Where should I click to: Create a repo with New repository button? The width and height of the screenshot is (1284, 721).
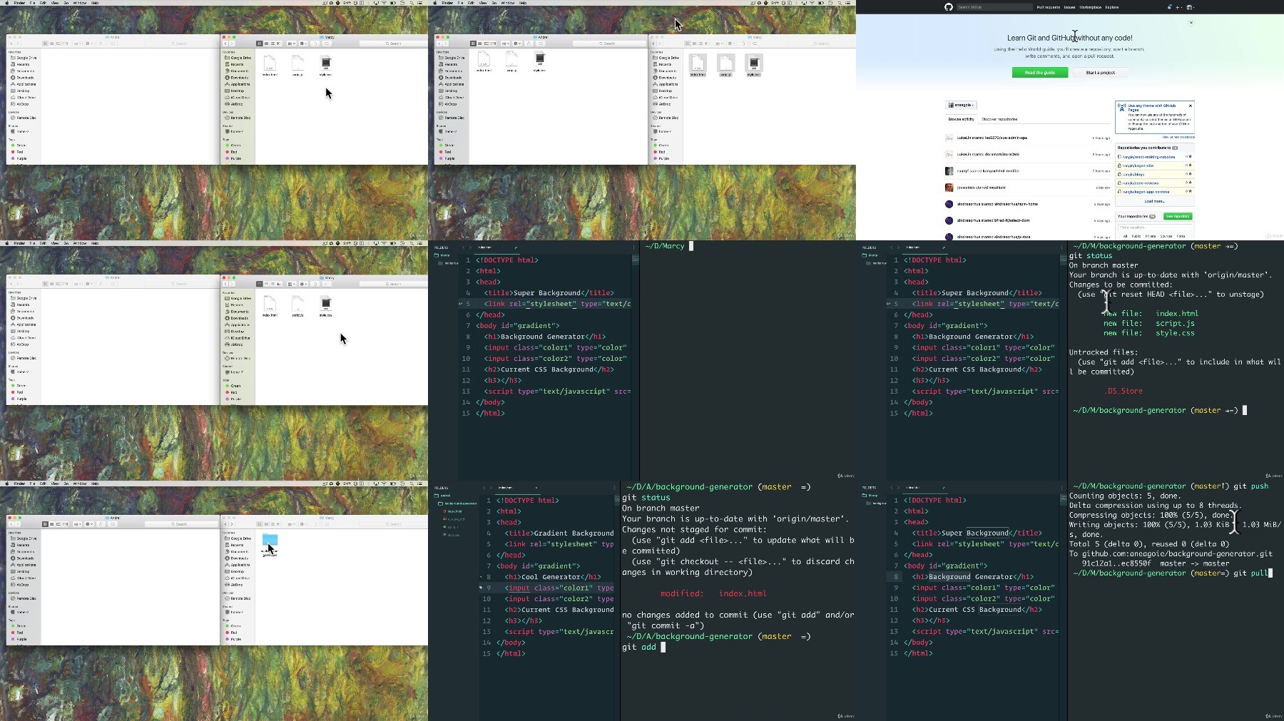pyautogui.click(x=1177, y=216)
